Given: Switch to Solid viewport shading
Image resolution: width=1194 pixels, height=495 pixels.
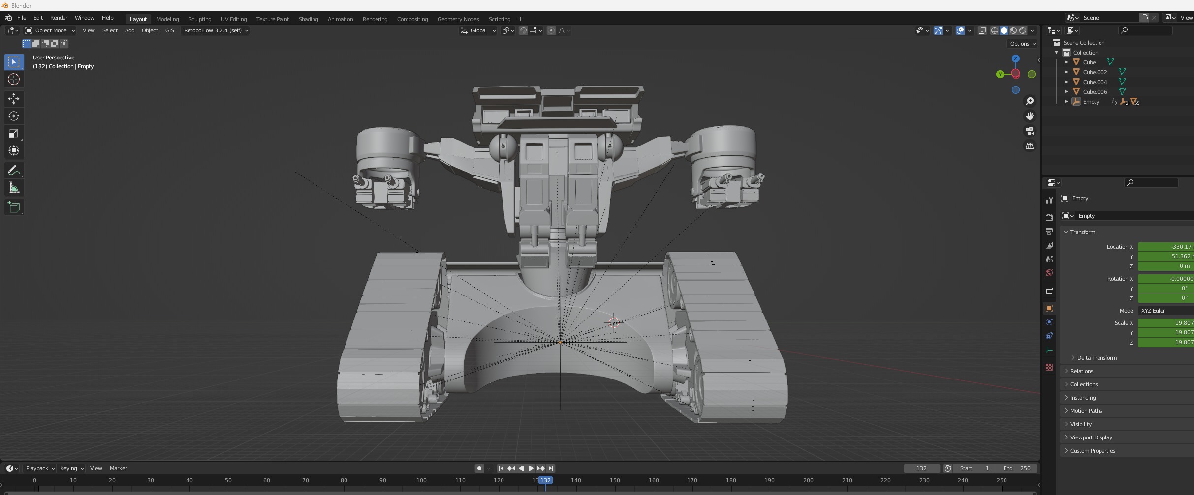Looking at the screenshot, I should coord(1004,30).
